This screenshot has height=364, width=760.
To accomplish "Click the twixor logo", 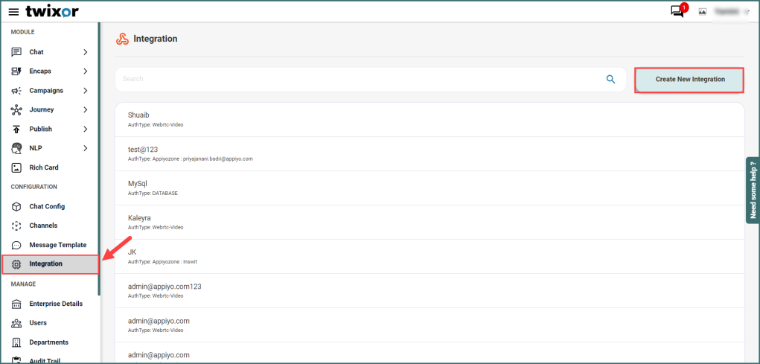I will (52, 11).
